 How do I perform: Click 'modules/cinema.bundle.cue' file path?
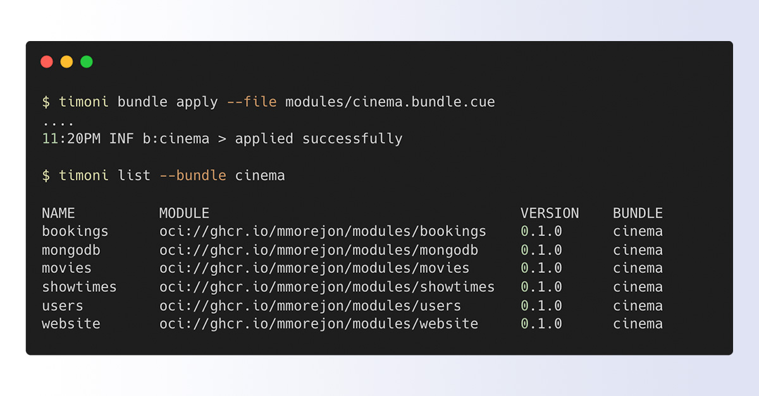tap(390, 102)
